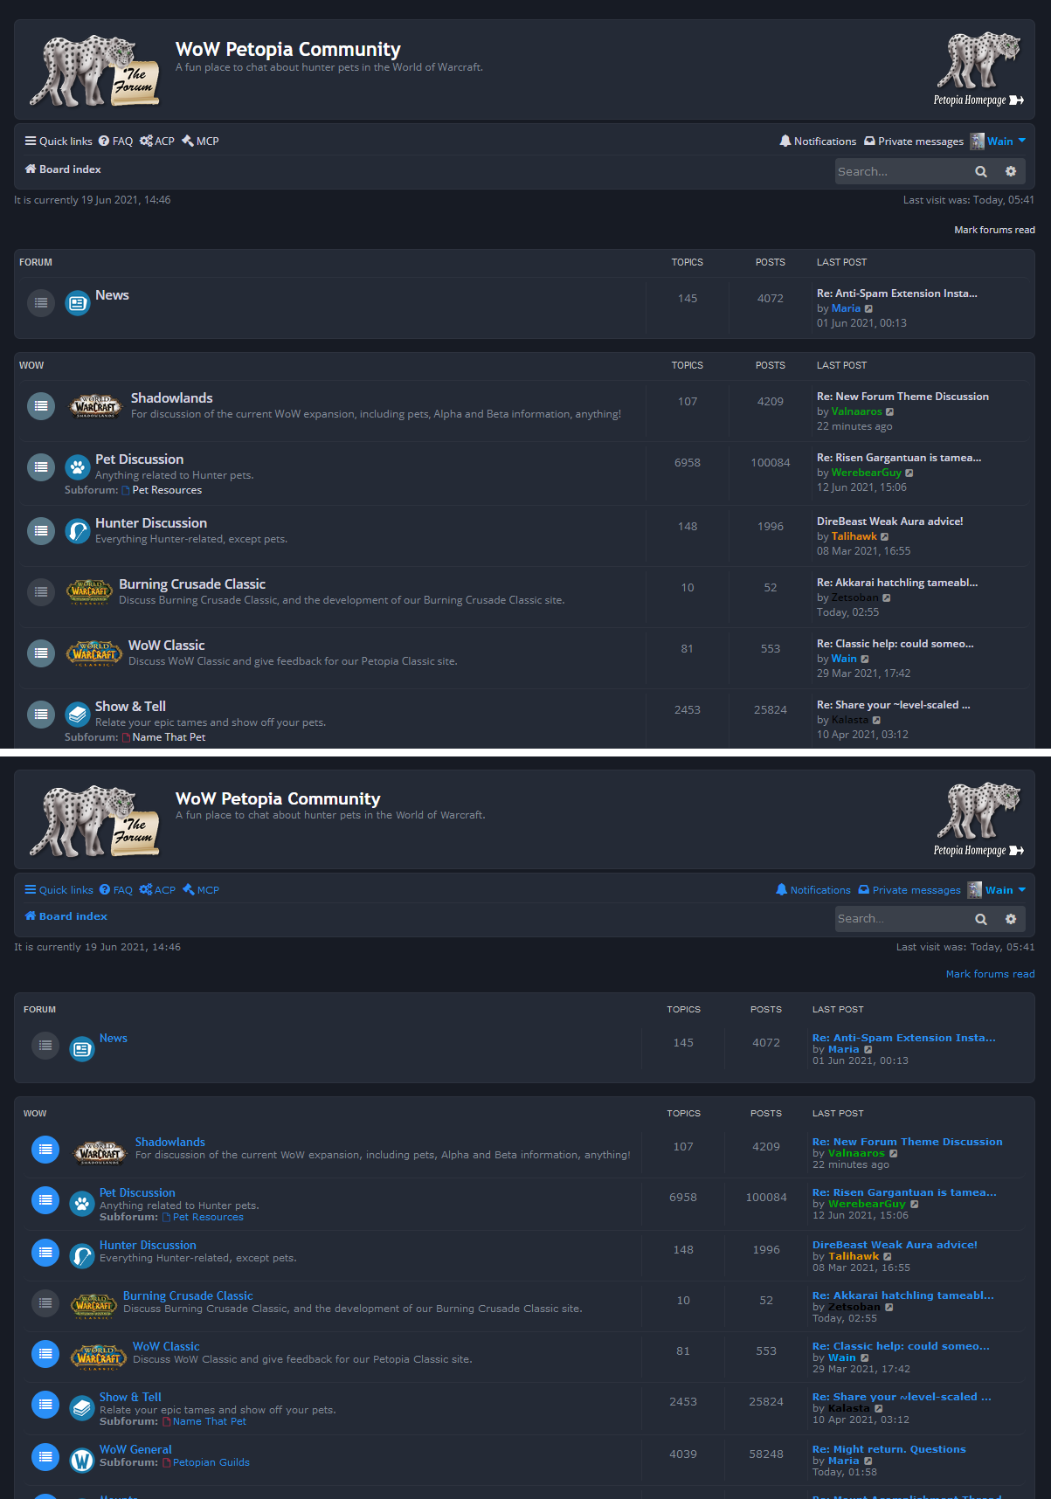Open WerebearGuy profile in lower page
Image resolution: width=1051 pixels, height=1499 pixels.
[x=867, y=1205]
